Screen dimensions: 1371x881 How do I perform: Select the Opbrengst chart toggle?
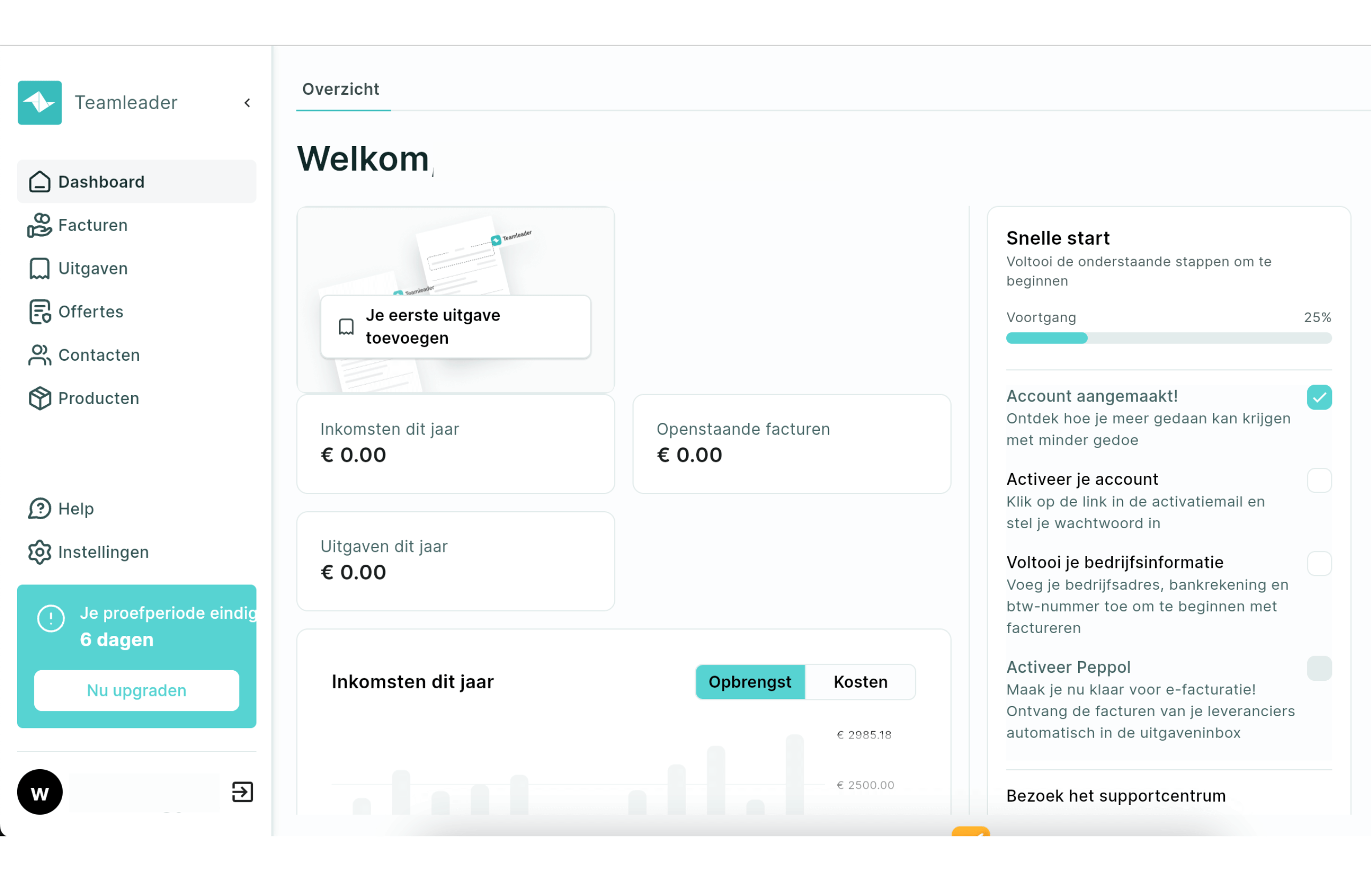(749, 682)
